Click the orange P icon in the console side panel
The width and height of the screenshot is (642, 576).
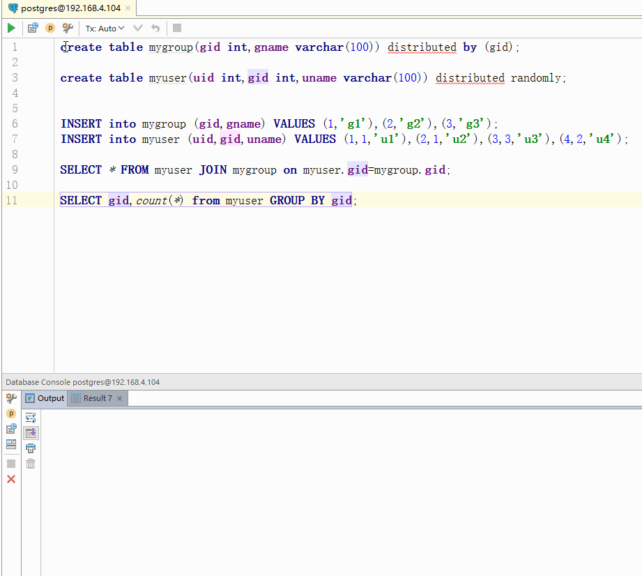(x=11, y=414)
